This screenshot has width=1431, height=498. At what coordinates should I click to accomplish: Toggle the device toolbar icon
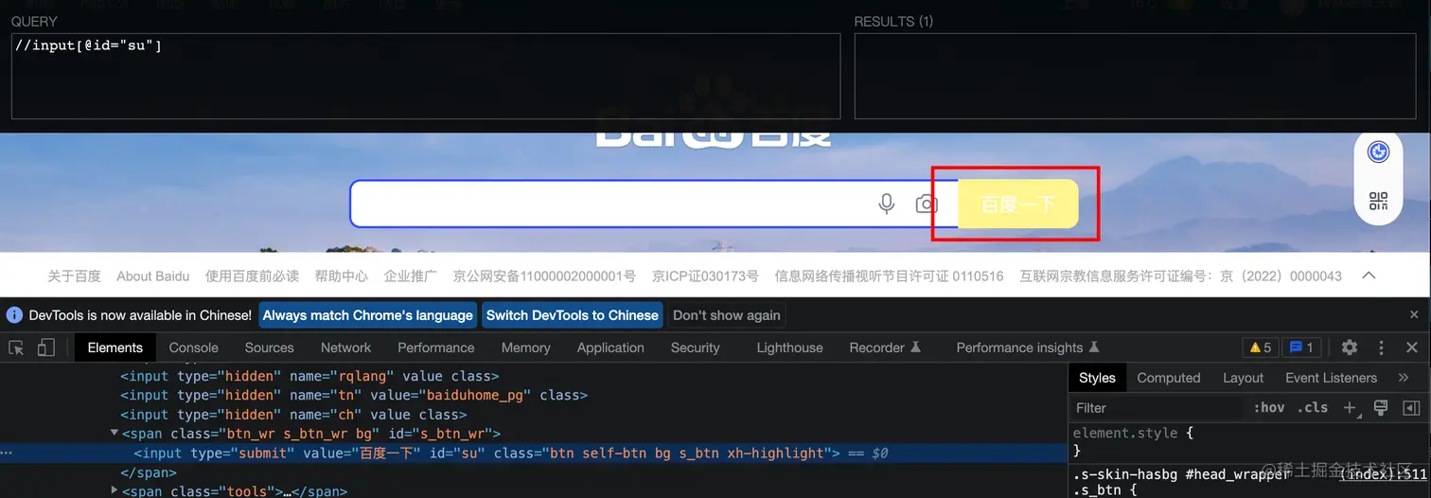45,347
